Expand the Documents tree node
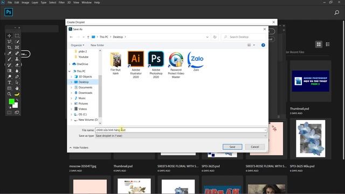This screenshot has width=345, height=194. point(71,87)
